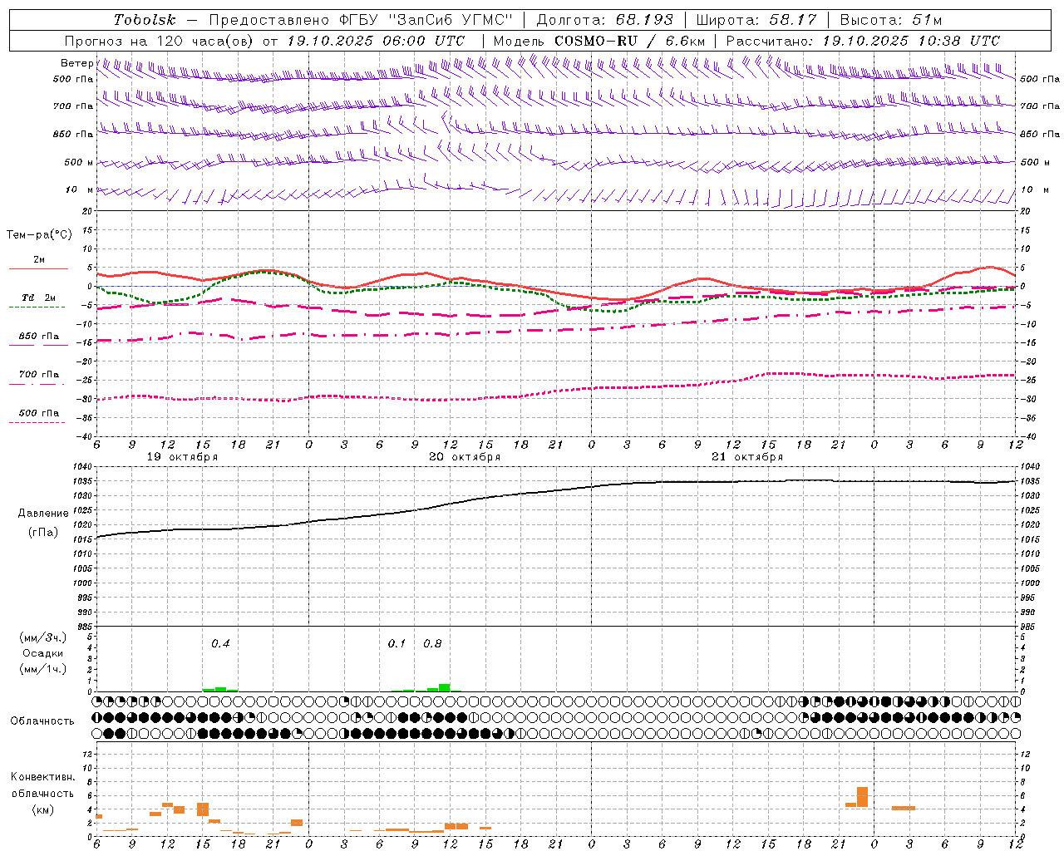Click '850 гПа' entry in temperature legend
Screen dimensions: 1064x851
point(39,337)
